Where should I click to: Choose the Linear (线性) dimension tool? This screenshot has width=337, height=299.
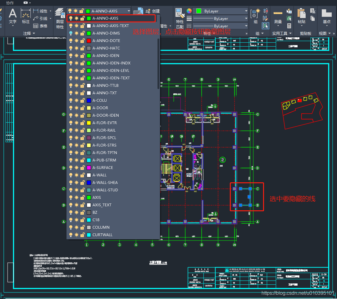tap(41, 11)
